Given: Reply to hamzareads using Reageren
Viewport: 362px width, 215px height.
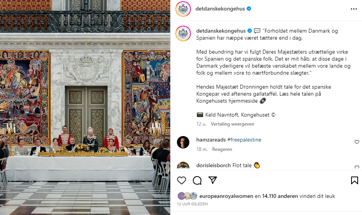Looking at the screenshot, I should 222,149.
